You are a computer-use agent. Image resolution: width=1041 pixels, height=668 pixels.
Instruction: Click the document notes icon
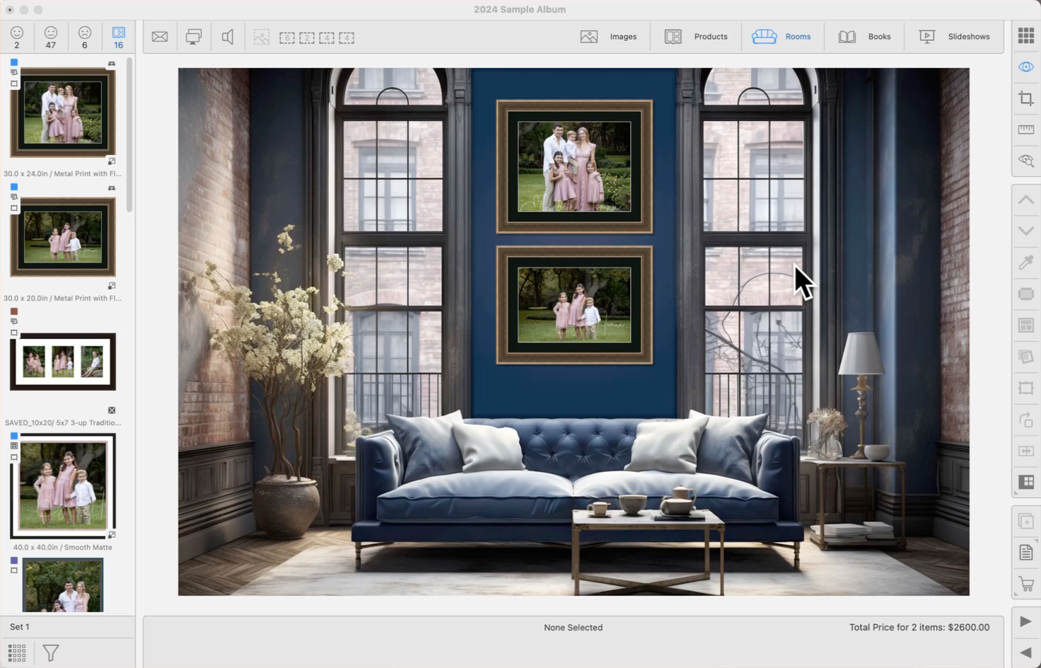[1025, 553]
